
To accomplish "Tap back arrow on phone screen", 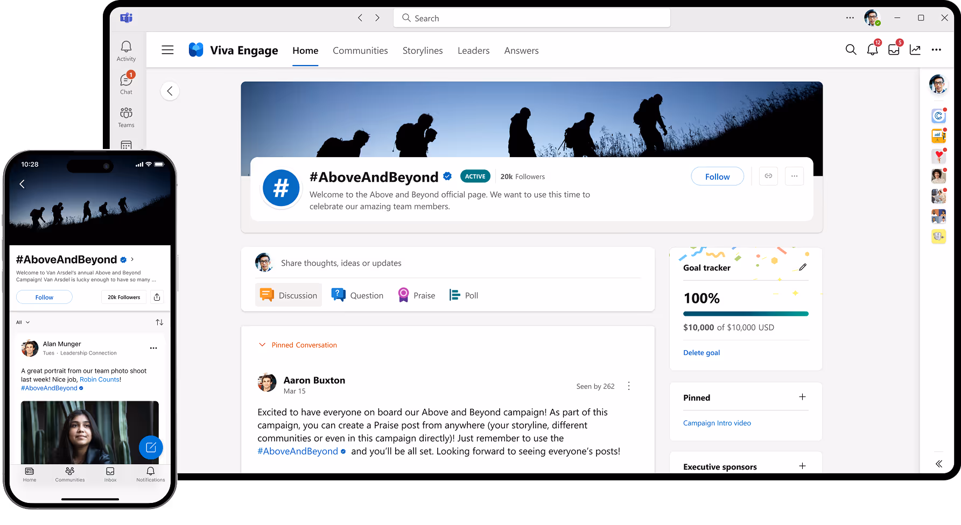I will pyautogui.click(x=22, y=184).
